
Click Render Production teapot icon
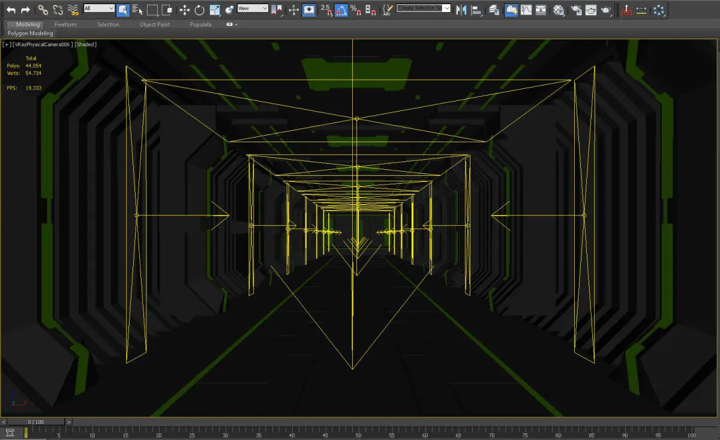(606, 10)
